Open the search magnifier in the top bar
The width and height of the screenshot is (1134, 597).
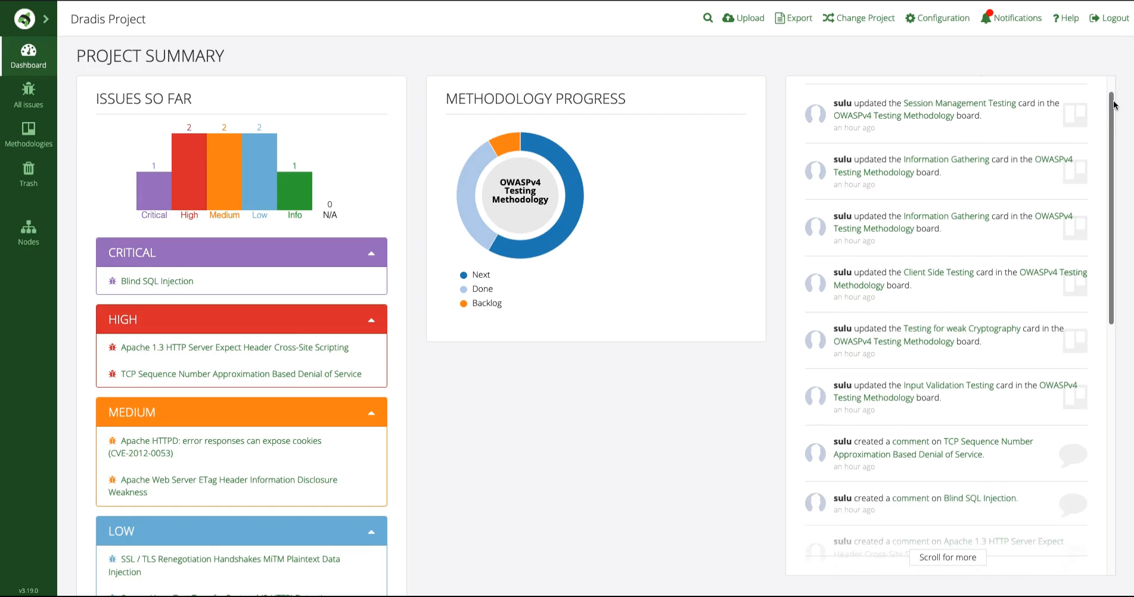[707, 18]
